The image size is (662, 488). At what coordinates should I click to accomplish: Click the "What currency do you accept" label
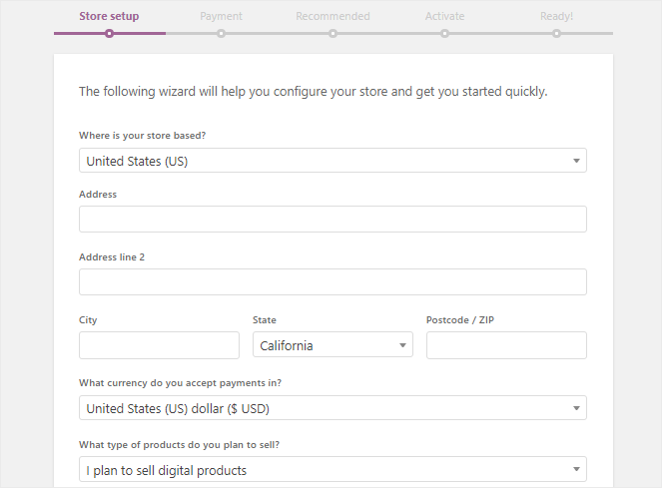point(187,383)
